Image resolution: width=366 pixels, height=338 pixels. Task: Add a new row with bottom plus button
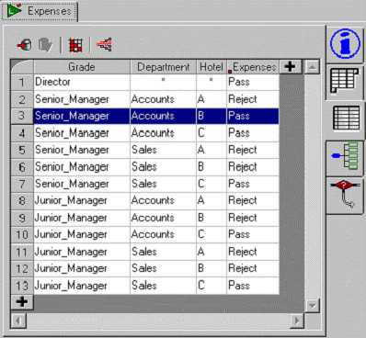click(22, 301)
